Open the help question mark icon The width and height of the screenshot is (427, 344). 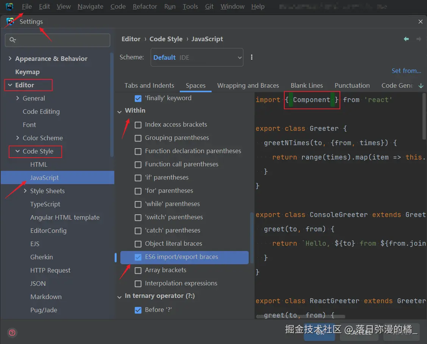point(12,333)
